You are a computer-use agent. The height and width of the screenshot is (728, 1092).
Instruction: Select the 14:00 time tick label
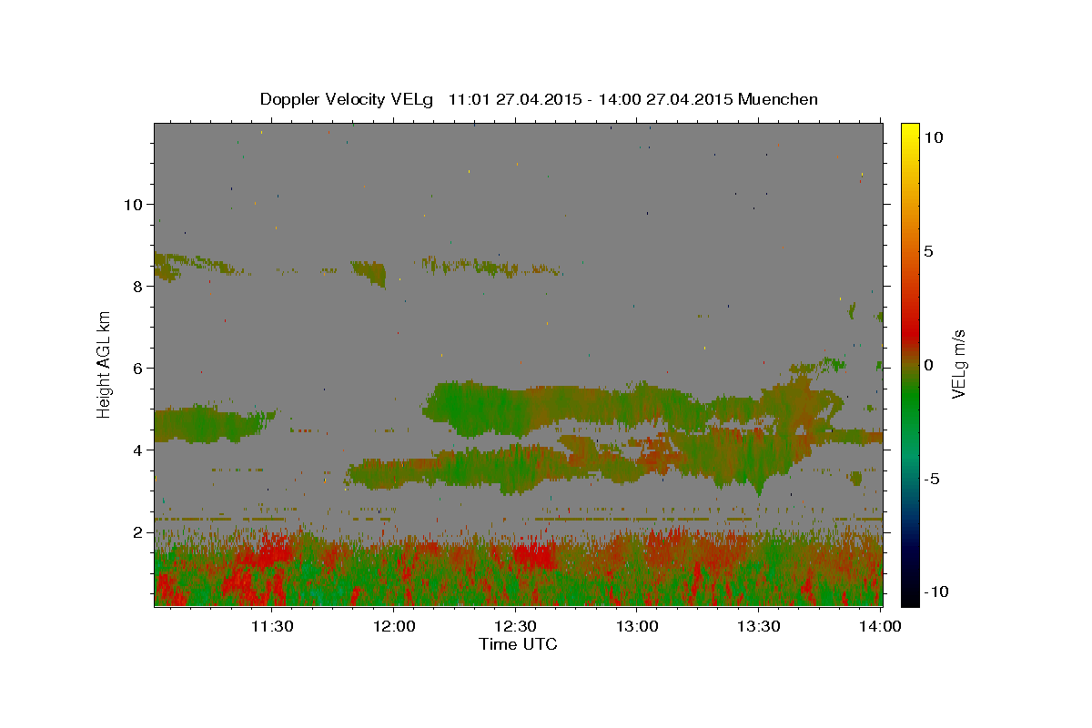(880, 626)
